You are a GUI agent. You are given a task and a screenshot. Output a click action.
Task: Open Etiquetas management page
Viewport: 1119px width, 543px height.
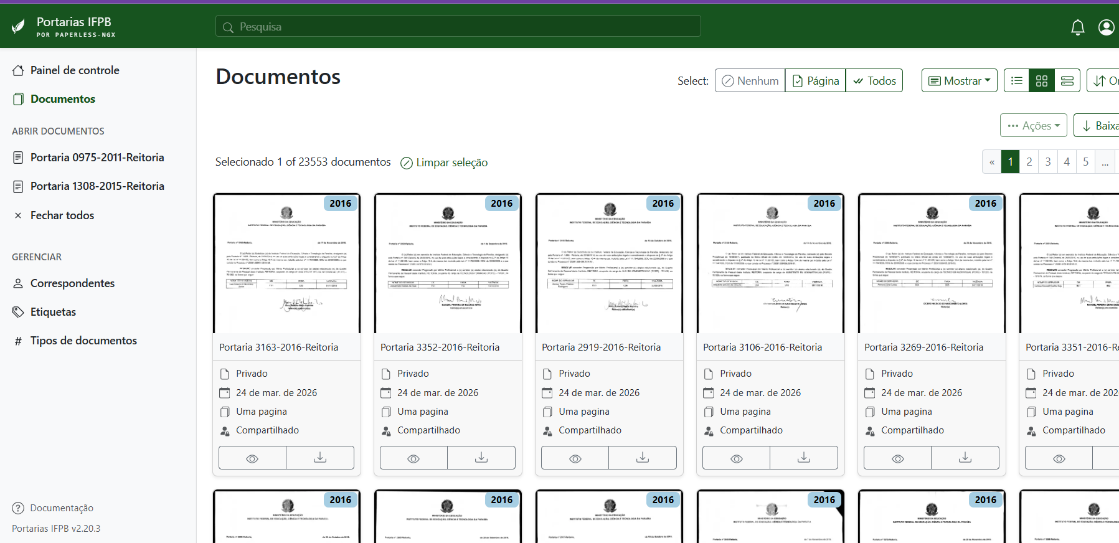tap(53, 312)
